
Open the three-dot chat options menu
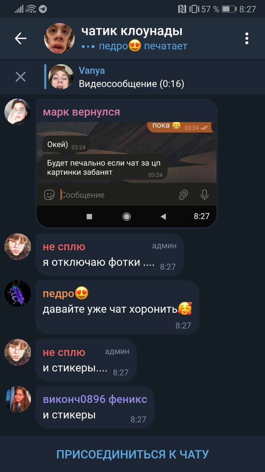click(x=247, y=38)
